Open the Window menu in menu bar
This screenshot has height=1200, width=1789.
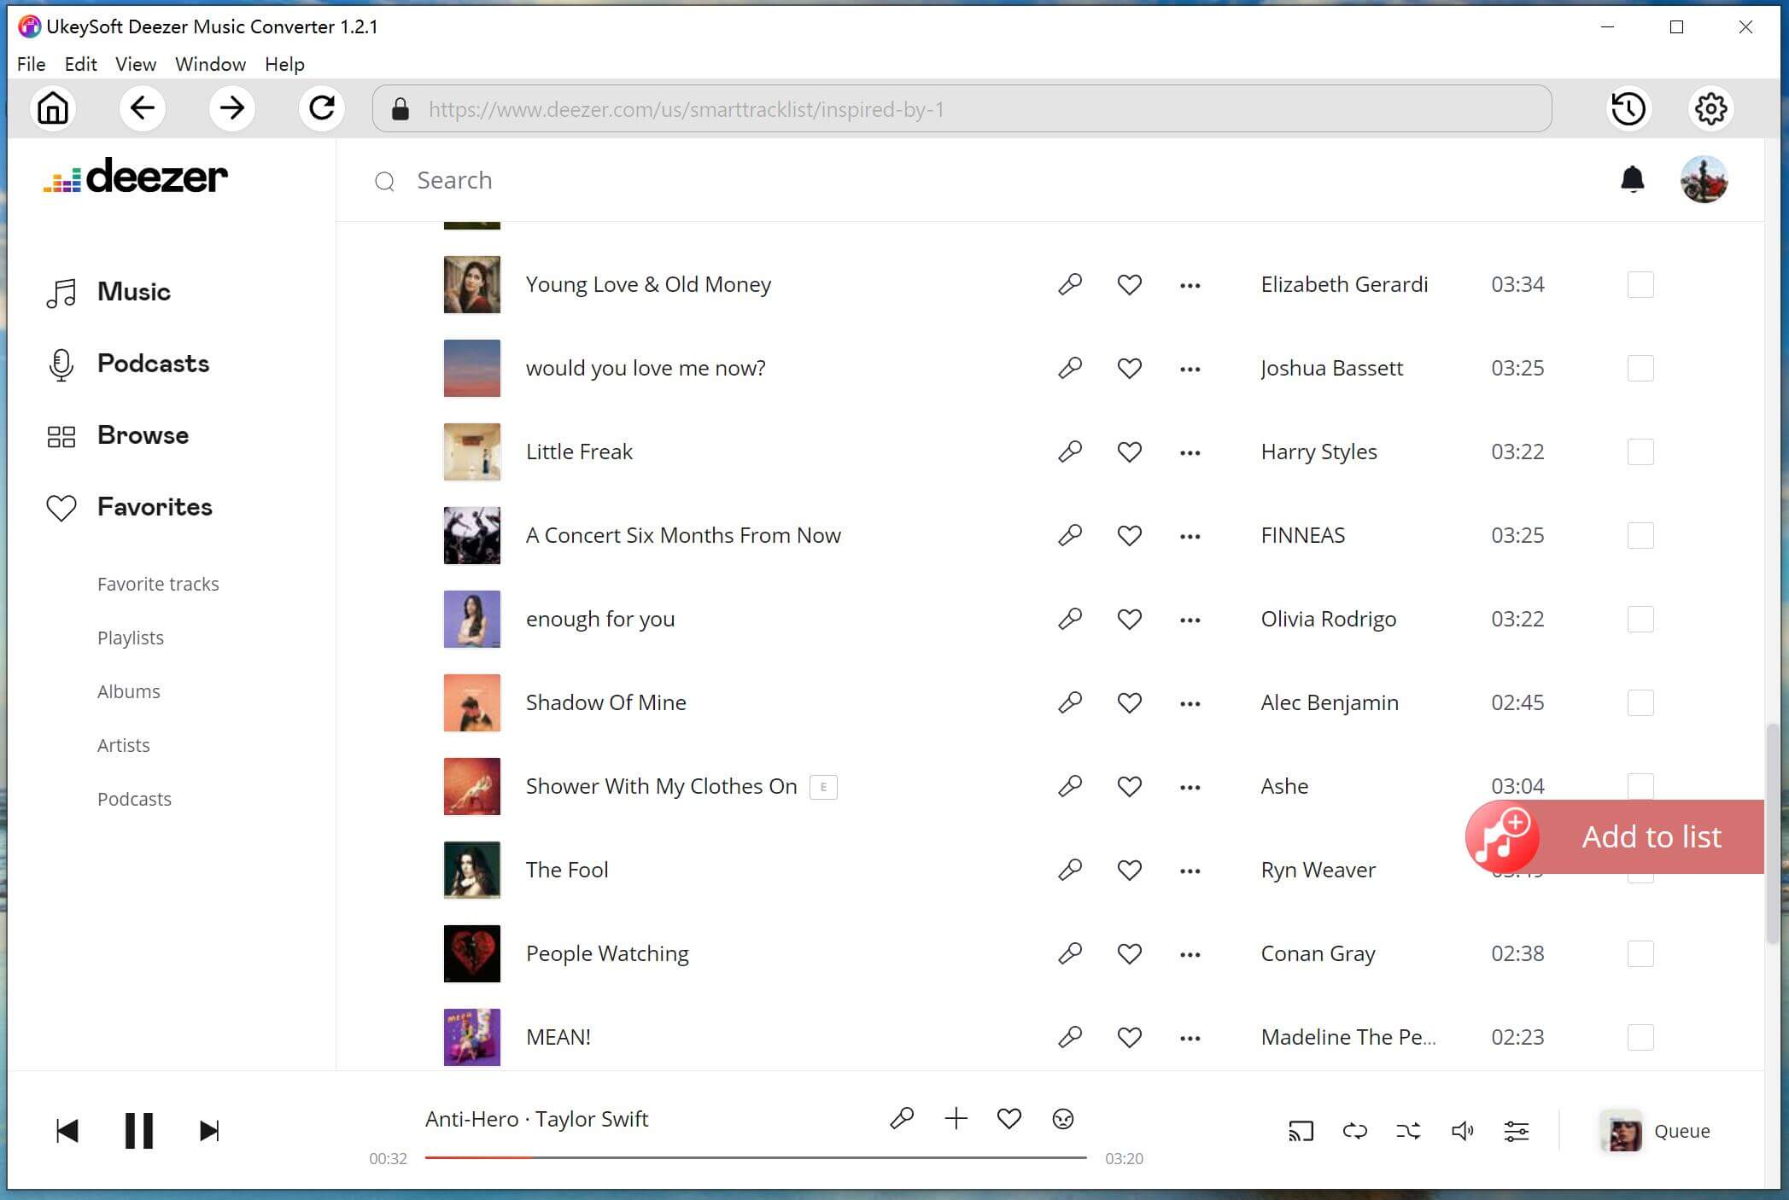point(209,63)
